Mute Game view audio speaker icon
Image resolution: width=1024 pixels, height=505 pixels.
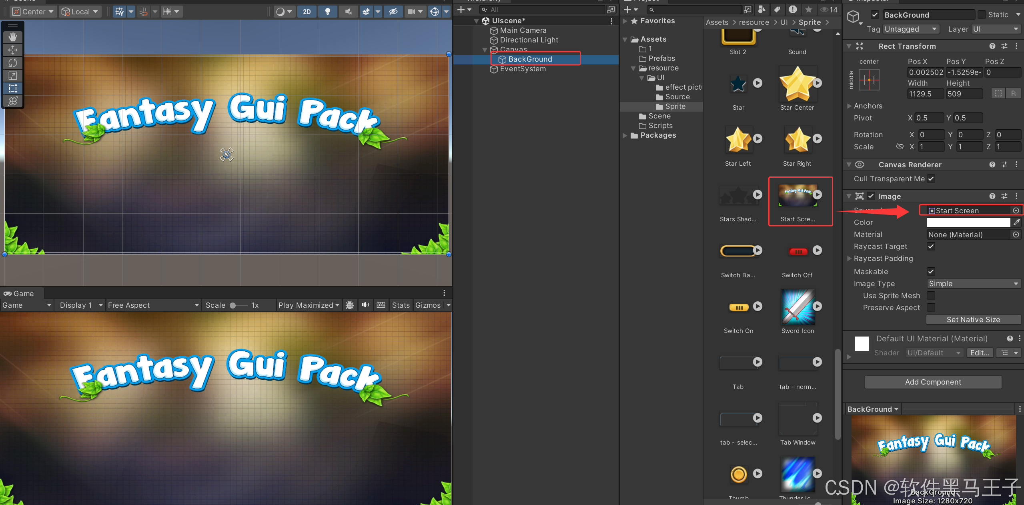pos(365,305)
